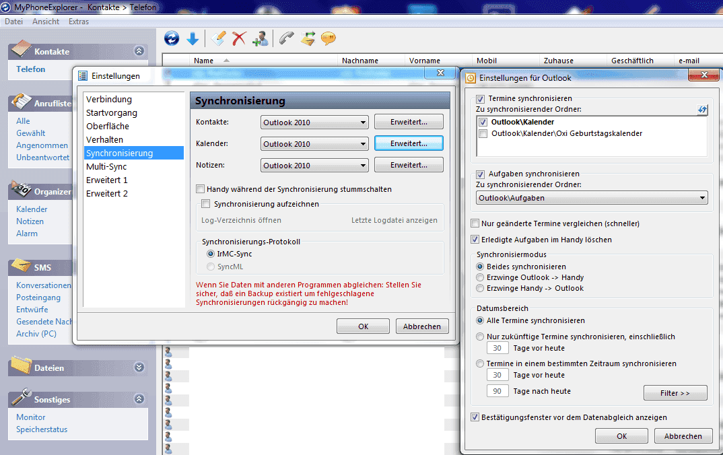Click the Anrufliste section phone icon
The height and width of the screenshot is (455, 723).
pyautogui.click(x=22, y=100)
